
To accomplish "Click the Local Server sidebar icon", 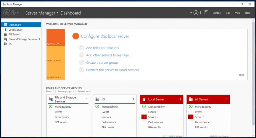I will click(x=6, y=30).
